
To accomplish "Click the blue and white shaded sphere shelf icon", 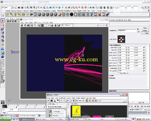I will (60, 14).
